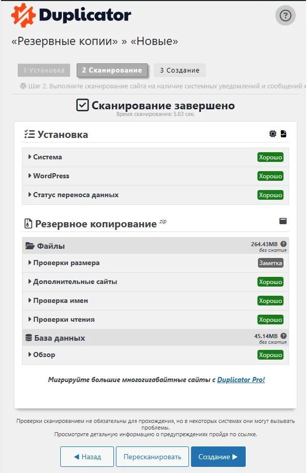Expand Проверки размера section
307x473 pixels.
pyautogui.click(x=155, y=263)
